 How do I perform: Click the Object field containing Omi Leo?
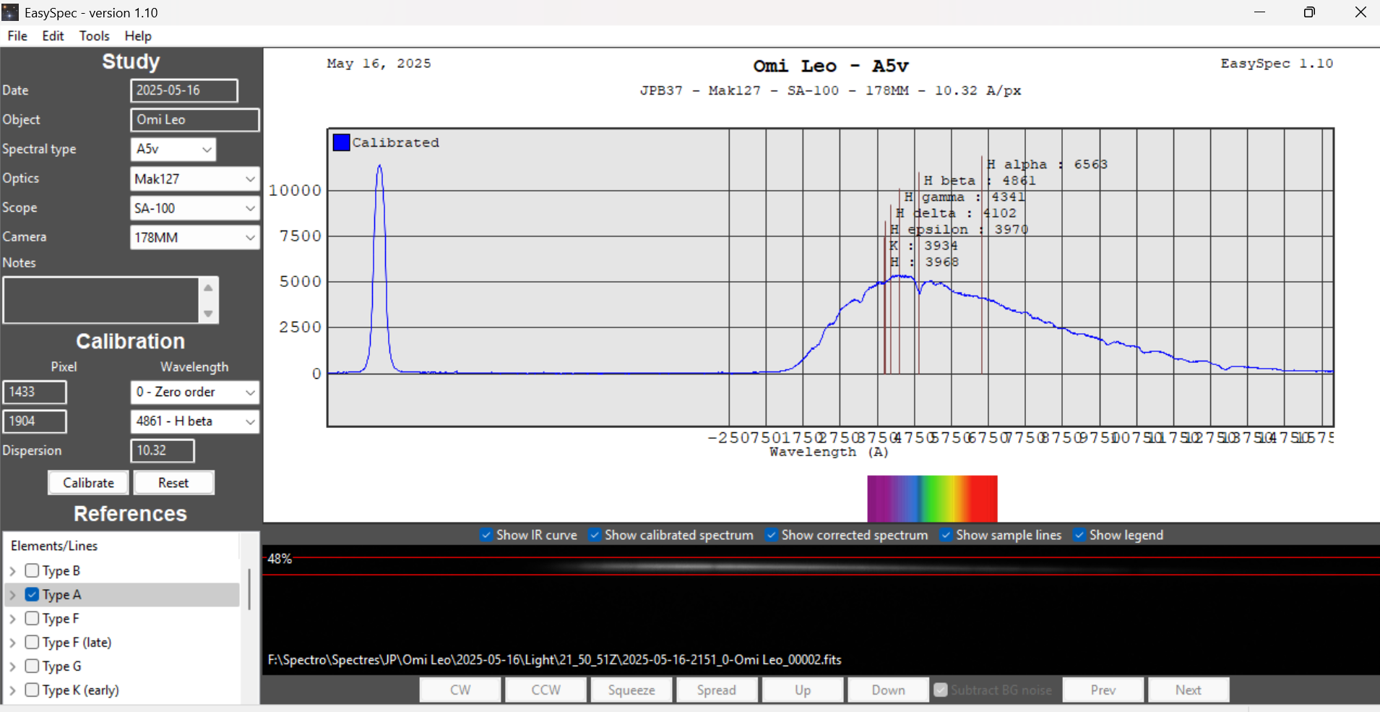pos(195,120)
